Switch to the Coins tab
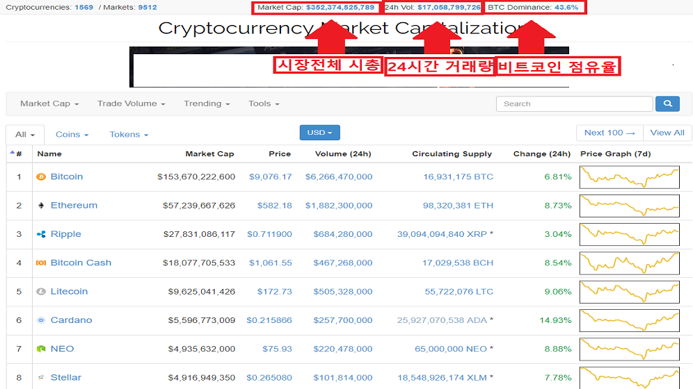The width and height of the screenshot is (693, 389). tap(72, 135)
